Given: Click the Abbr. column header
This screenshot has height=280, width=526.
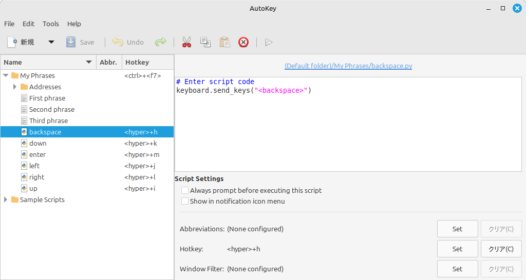Looking at the screenshot, I should point(109,62).
